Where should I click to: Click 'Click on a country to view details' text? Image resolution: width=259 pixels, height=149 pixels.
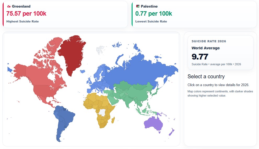pos(218,85)
